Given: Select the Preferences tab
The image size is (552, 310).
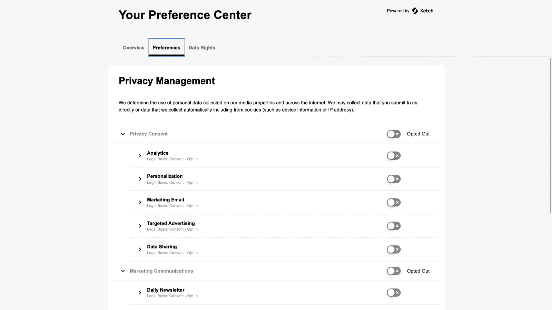Looking at the screenshot, I should coord(166,48).
